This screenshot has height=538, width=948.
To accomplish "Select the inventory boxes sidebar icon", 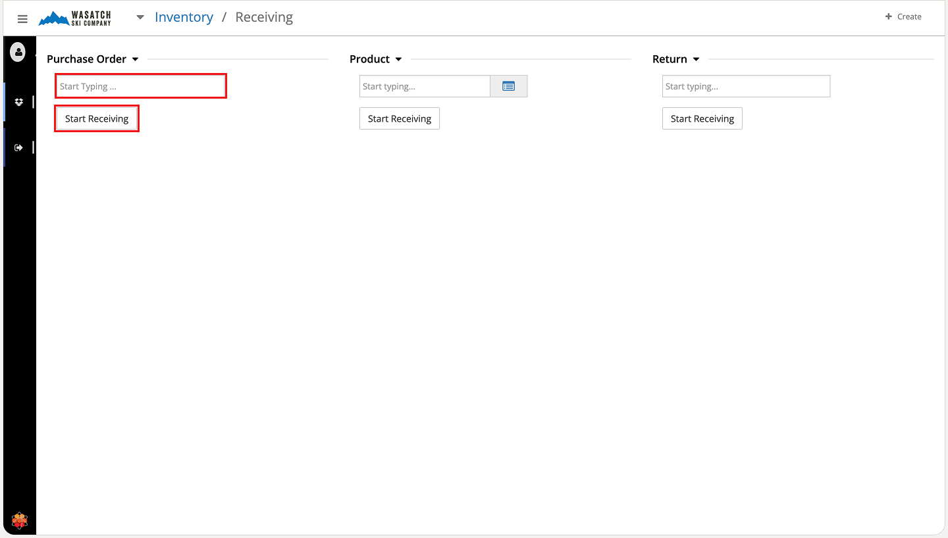I will (19, 102).
